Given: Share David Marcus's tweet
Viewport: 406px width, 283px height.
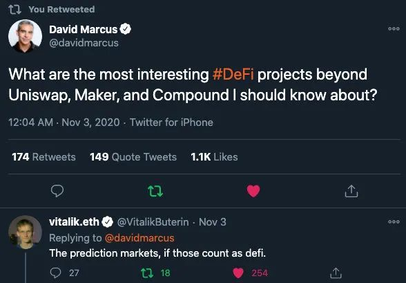Looking at the screenshot, I should click(x=351, y=191).
